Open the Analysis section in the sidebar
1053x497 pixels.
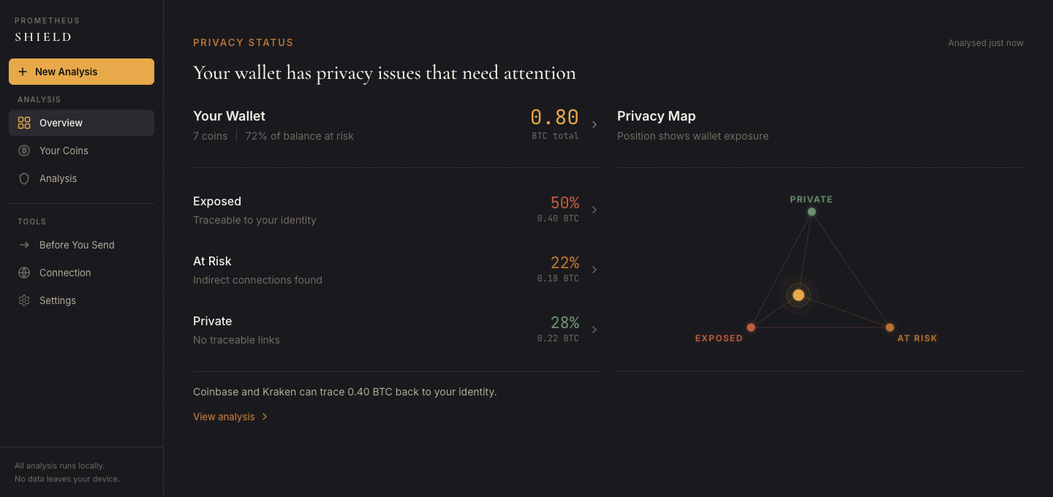[x=58, y=178]
